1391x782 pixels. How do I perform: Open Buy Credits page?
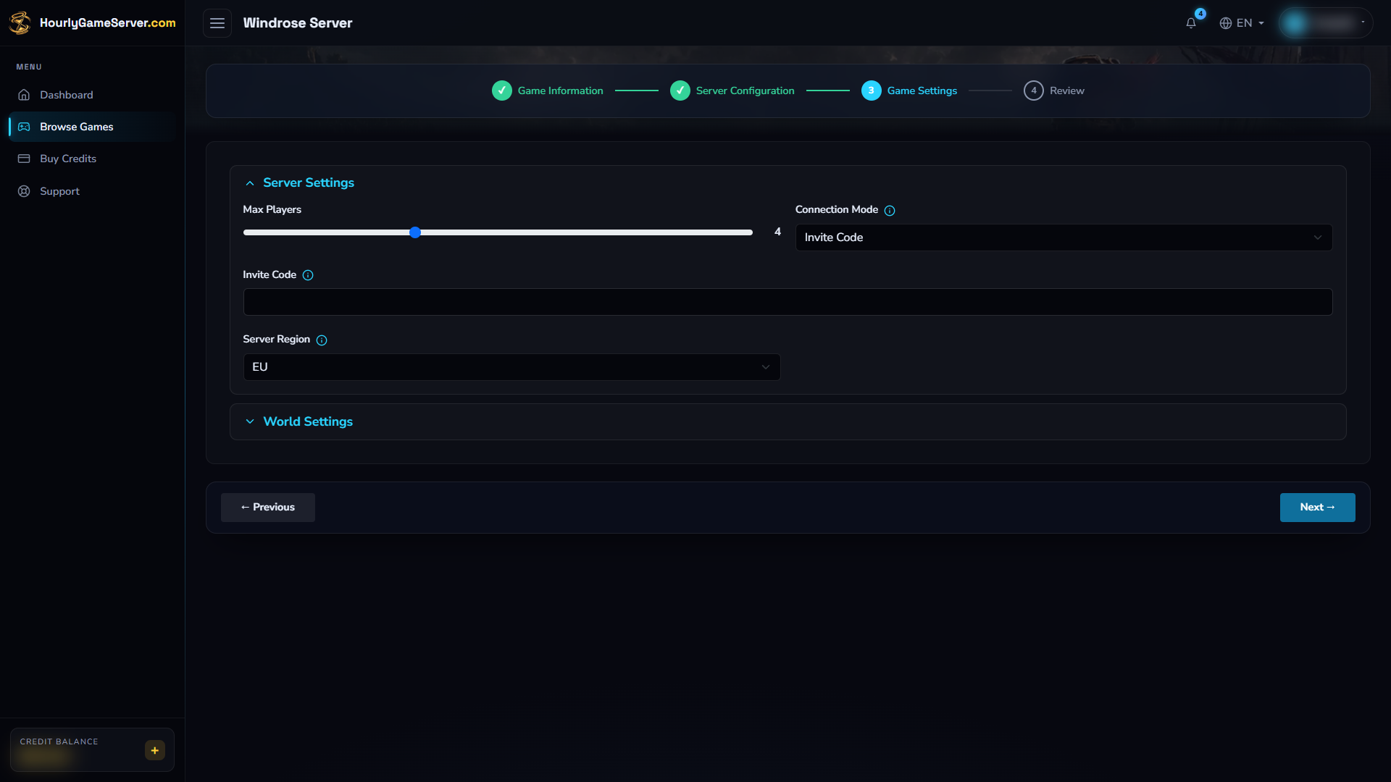point(92,159)
